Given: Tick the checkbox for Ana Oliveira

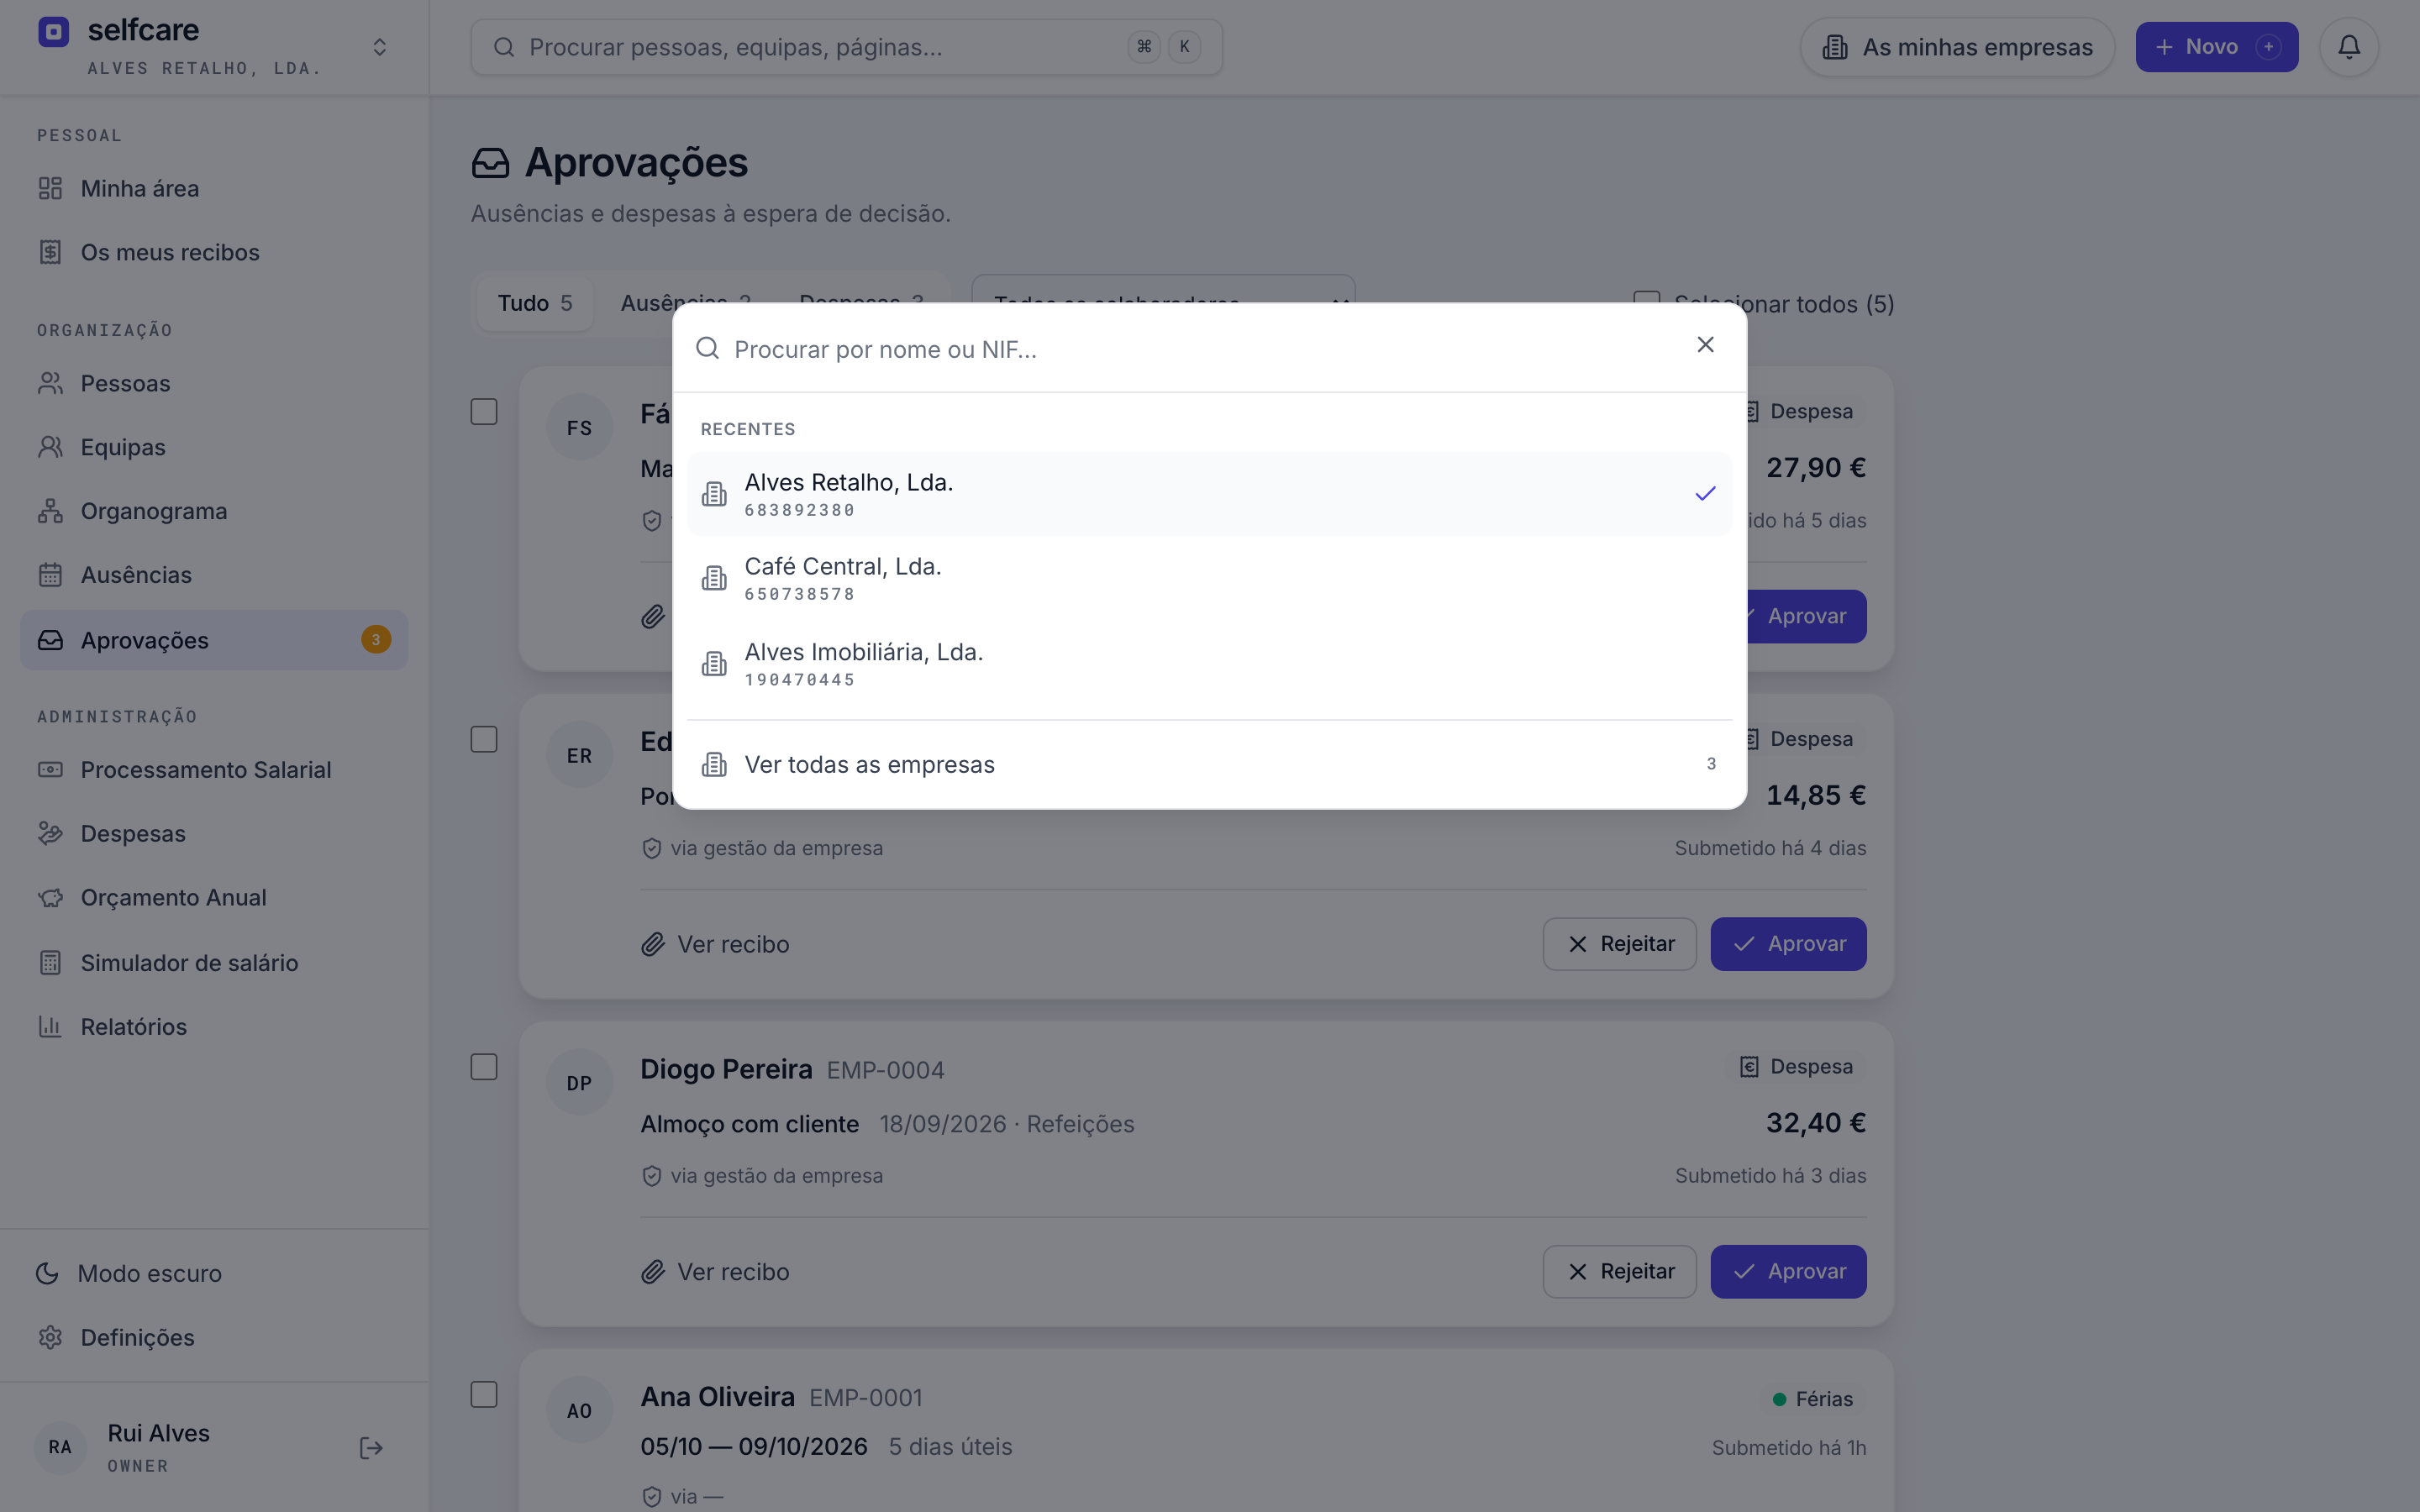Looking at the screenshot, I should [484, 1395].
